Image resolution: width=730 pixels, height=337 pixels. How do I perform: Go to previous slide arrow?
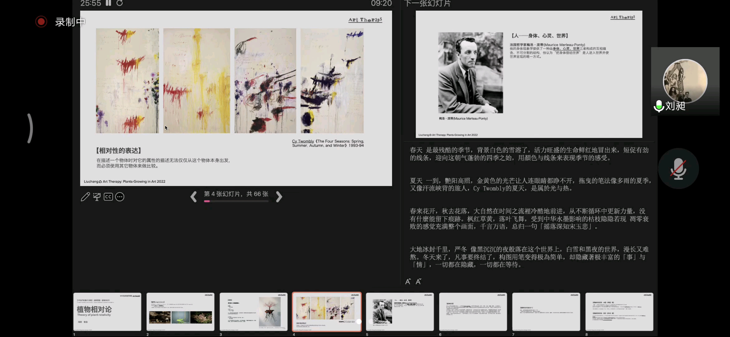[x=193, y=197]
